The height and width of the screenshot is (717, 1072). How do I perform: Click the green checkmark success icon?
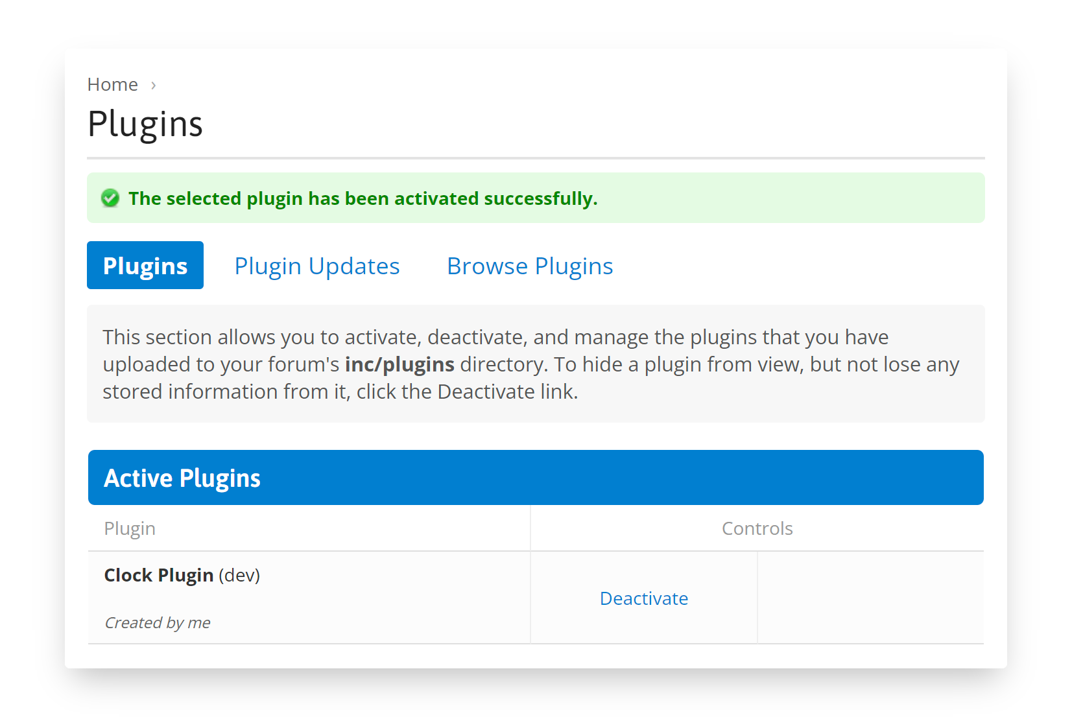point(110,198)
